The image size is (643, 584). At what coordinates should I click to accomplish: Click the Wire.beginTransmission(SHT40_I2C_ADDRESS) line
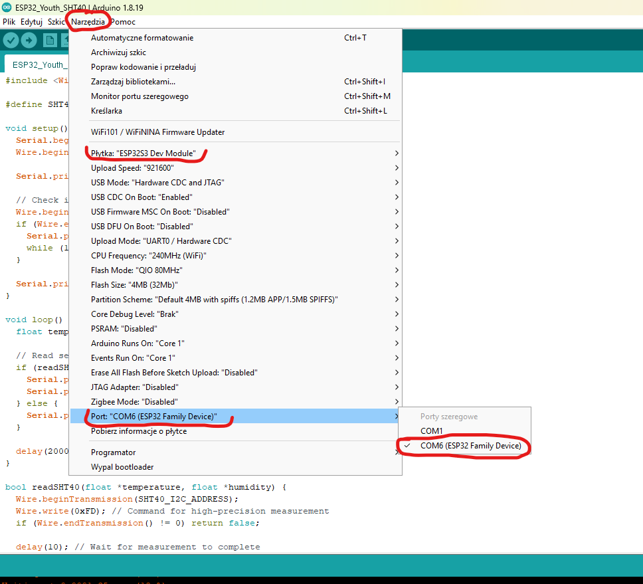pos(127,499)
